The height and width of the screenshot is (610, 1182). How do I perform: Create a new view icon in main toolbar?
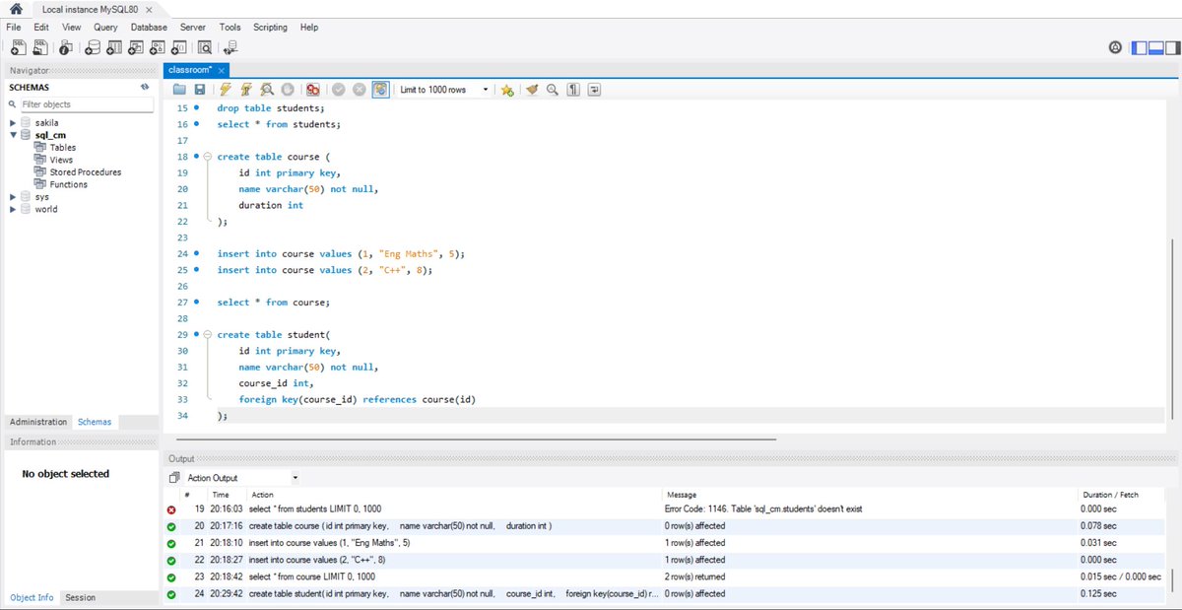point(136,46)
